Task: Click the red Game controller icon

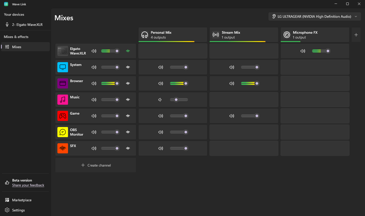Action: pos(63,116)
